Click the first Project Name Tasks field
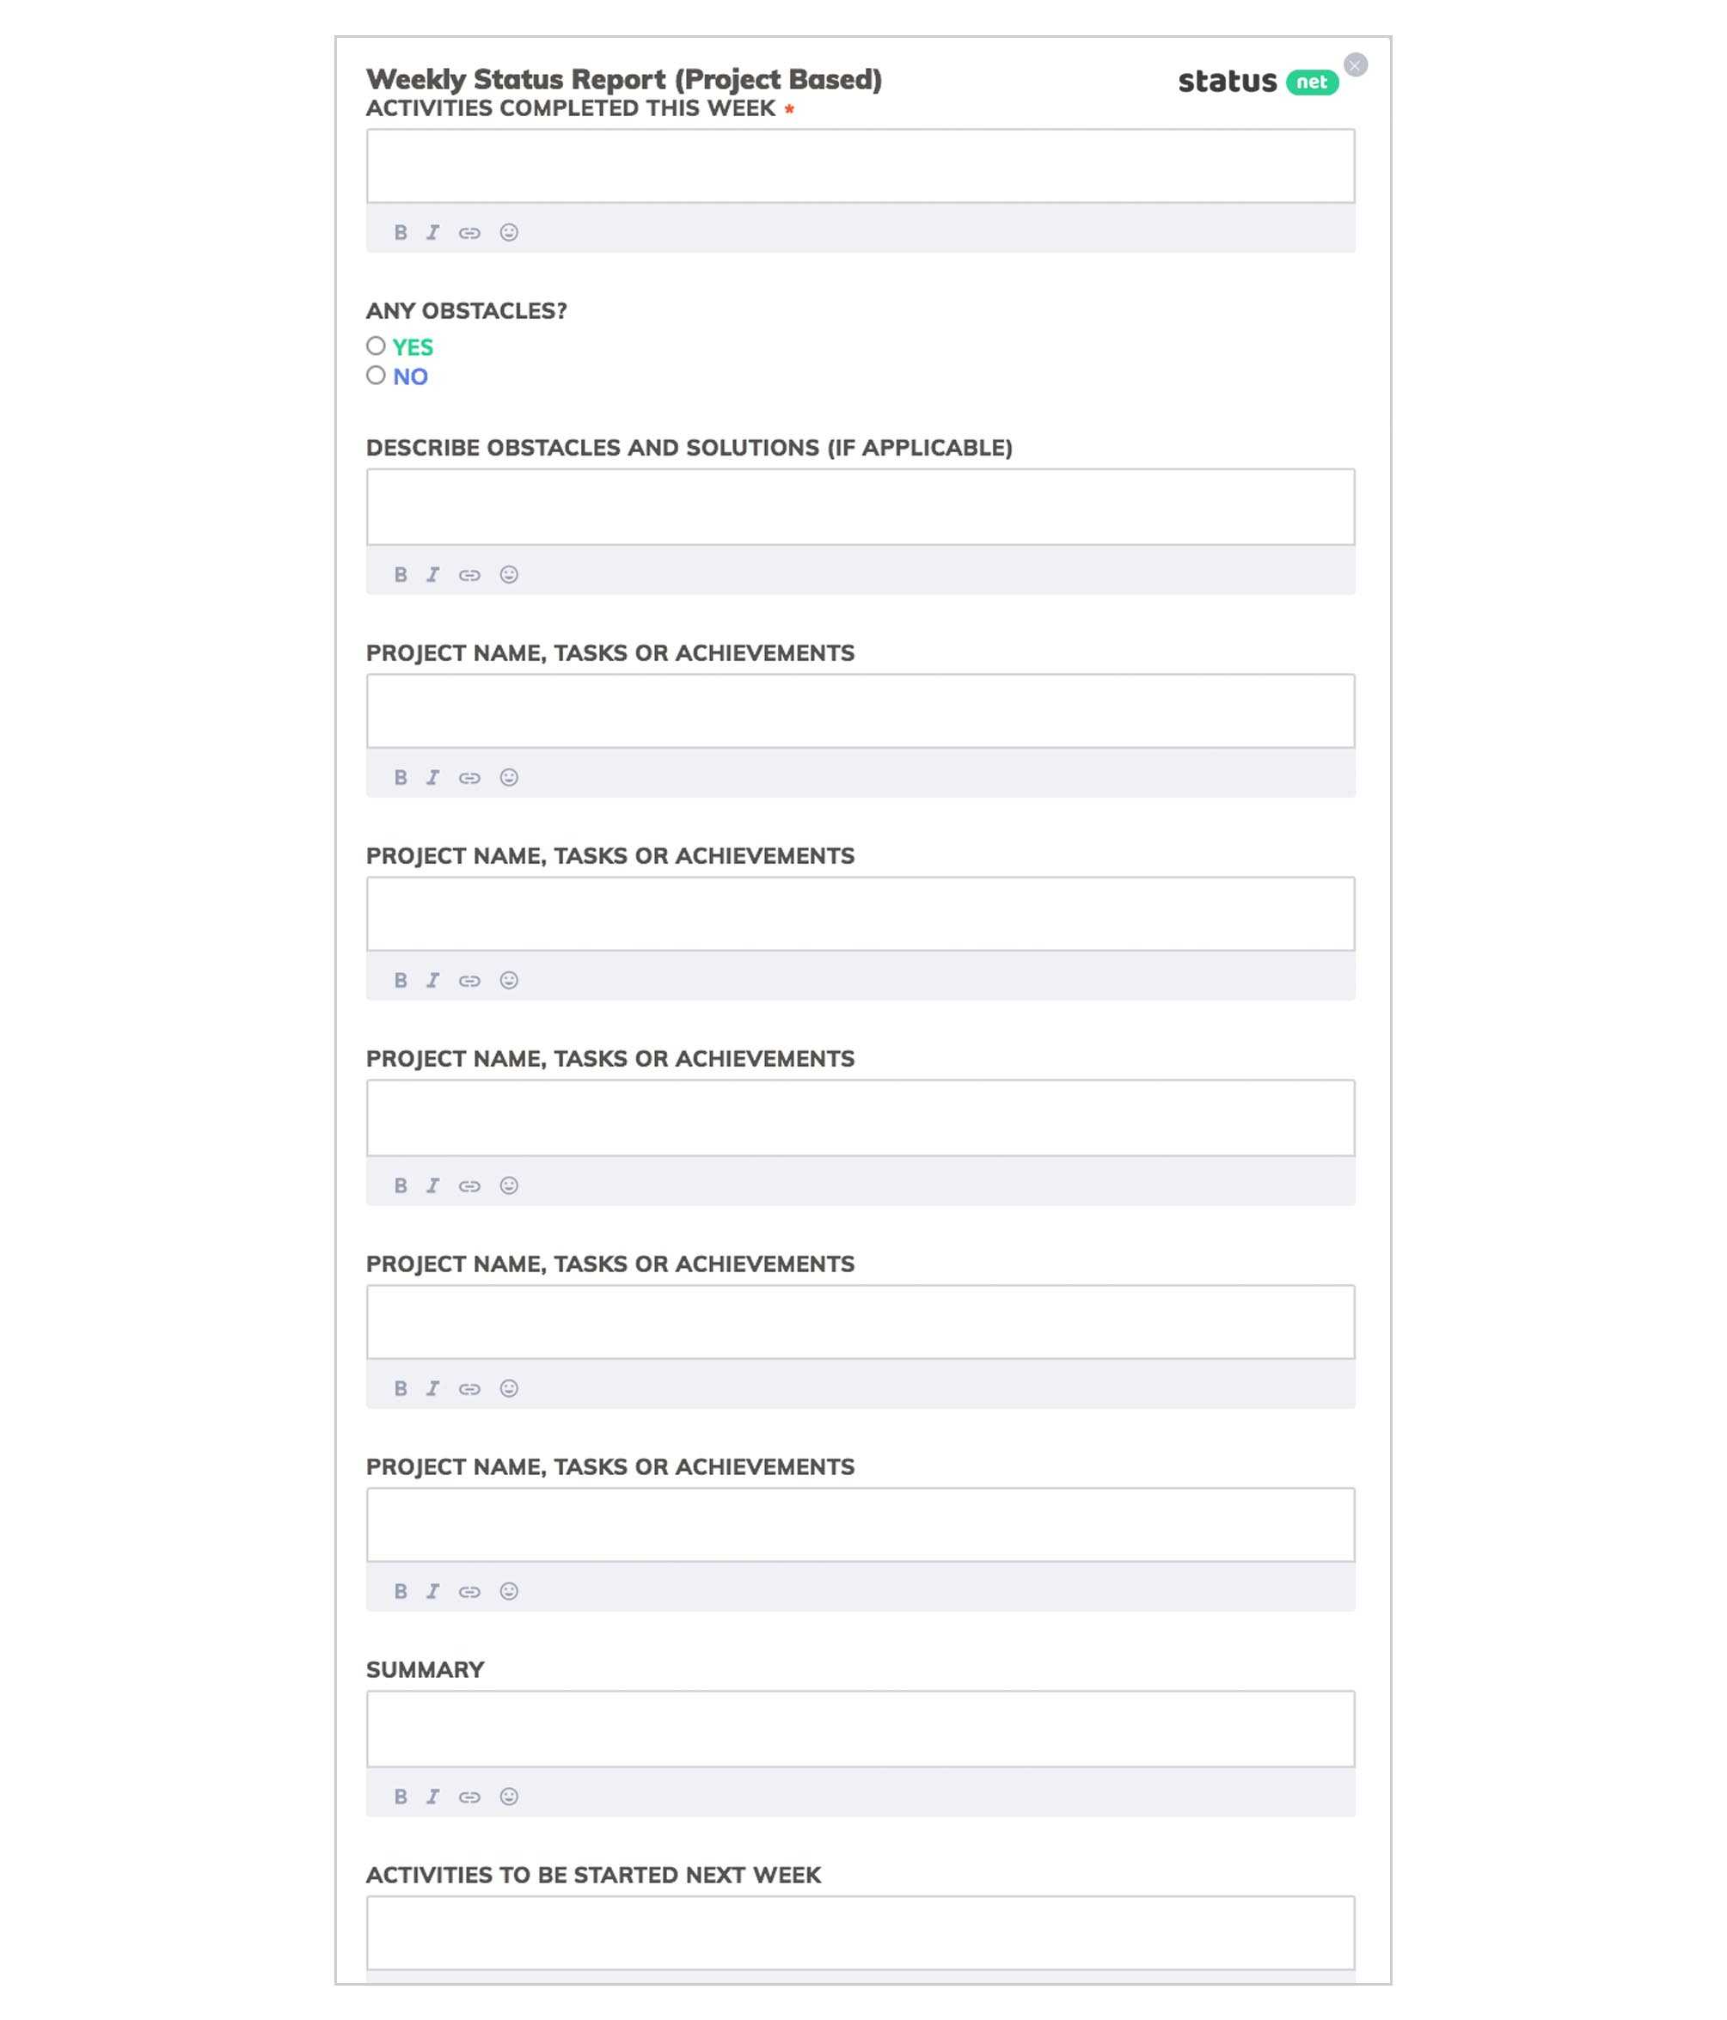This screenshot has width=1727, height=2020. click(860, 709)
